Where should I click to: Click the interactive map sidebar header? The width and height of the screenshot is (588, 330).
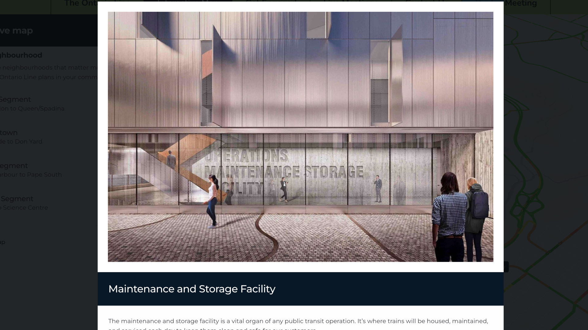coord(17,31)
